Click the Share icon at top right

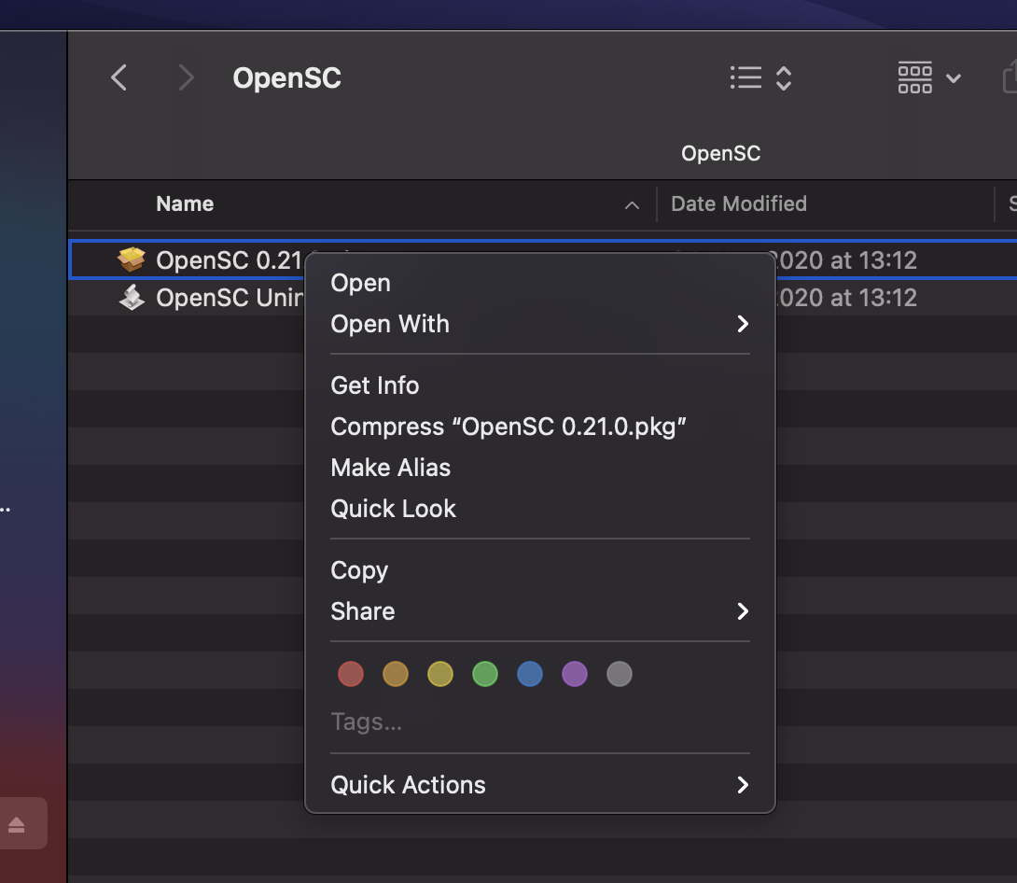click(x=1012, y=78)
